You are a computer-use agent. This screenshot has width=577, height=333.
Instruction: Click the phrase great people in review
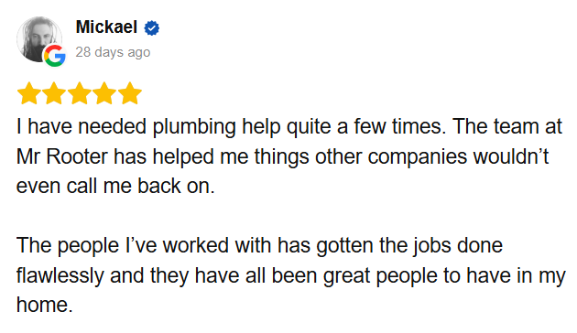click(380, 276)
